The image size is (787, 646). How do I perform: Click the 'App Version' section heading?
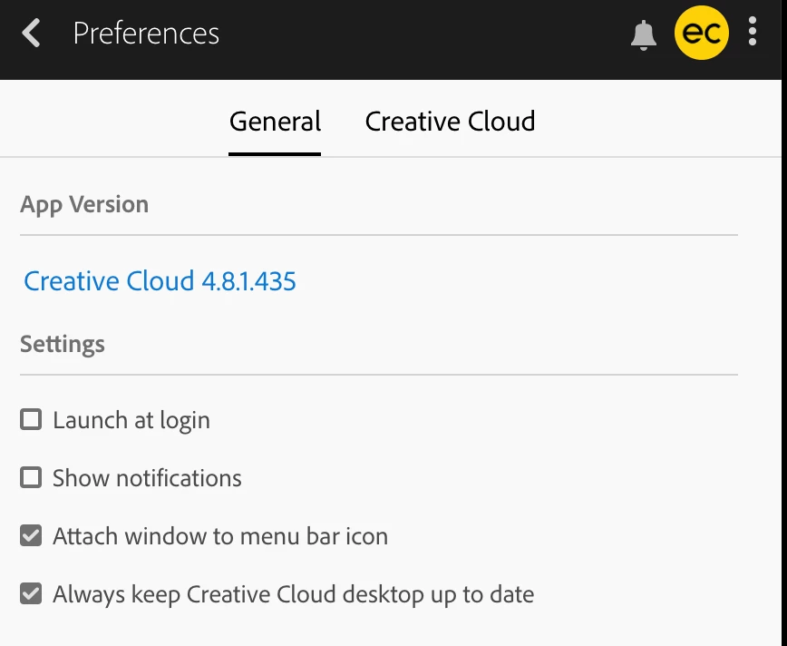click(84, 204)
